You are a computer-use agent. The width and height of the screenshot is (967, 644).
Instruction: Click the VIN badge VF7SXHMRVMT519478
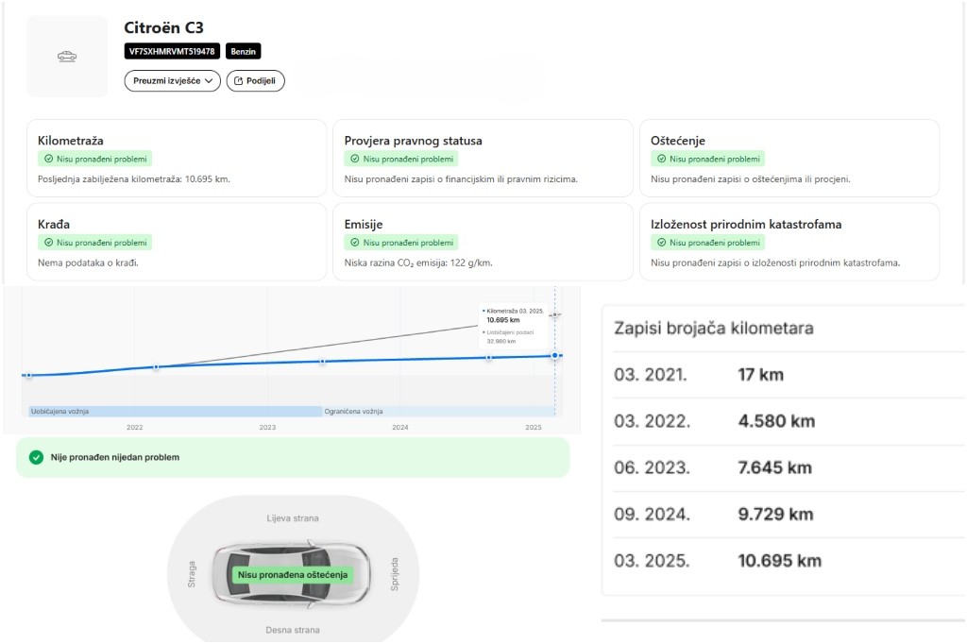172,51
